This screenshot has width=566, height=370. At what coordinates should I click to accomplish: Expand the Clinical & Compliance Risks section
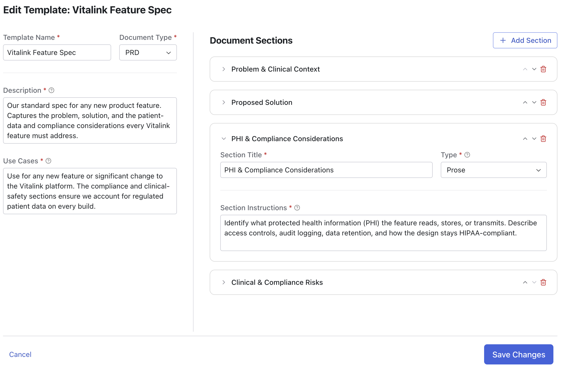[x=224, y=282]
